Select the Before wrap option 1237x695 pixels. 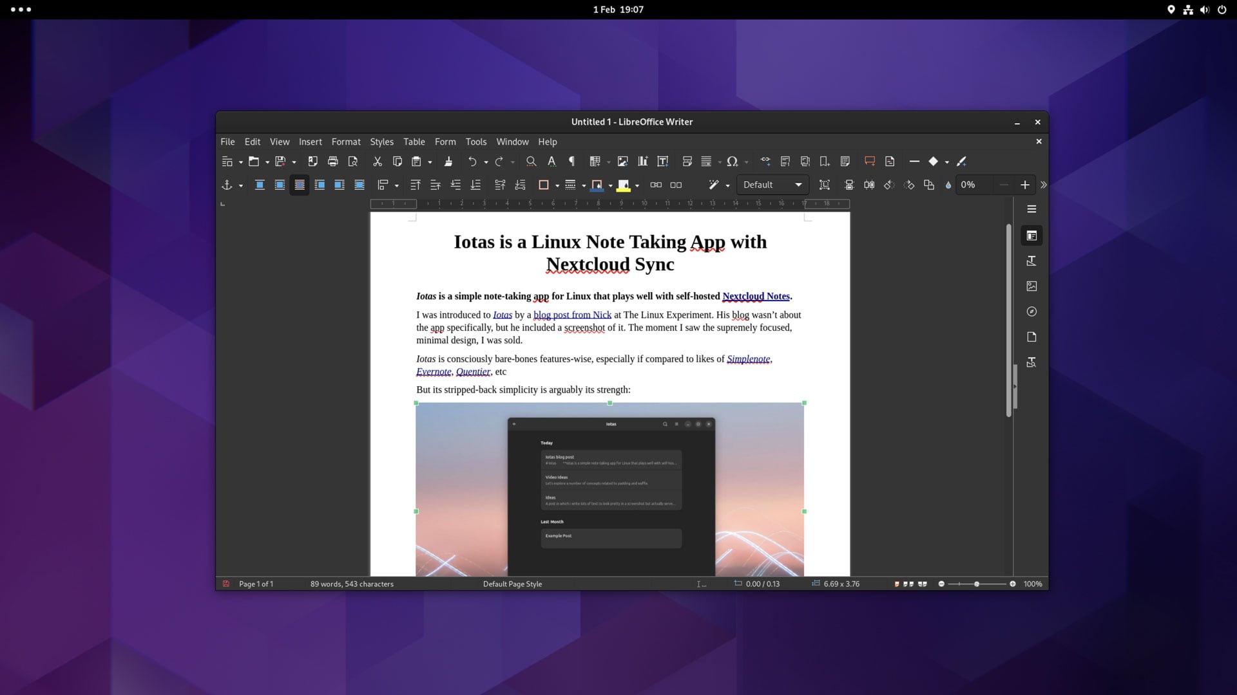pyautogui.click(x=320, y=185)
